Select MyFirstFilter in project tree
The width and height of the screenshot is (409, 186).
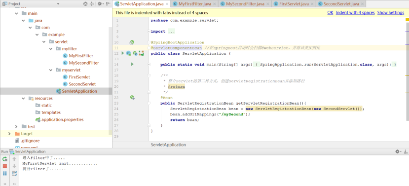point(81,56)
